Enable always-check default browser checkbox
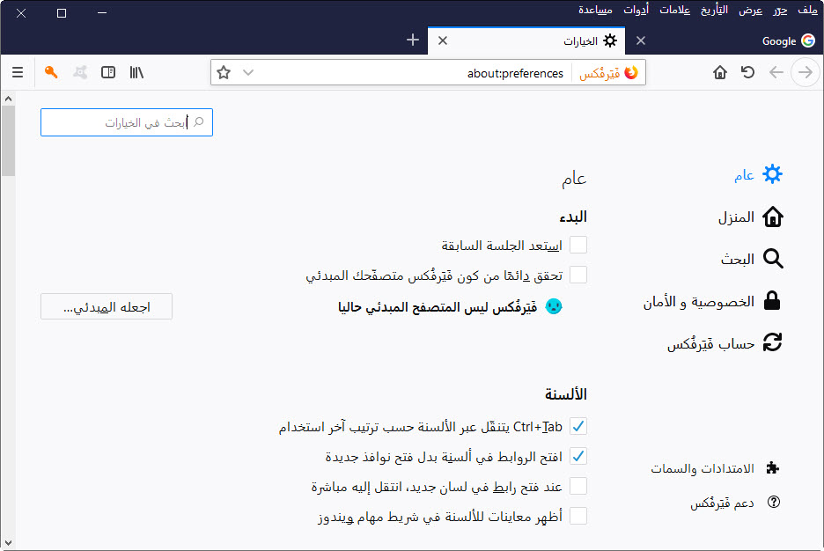 578,275
